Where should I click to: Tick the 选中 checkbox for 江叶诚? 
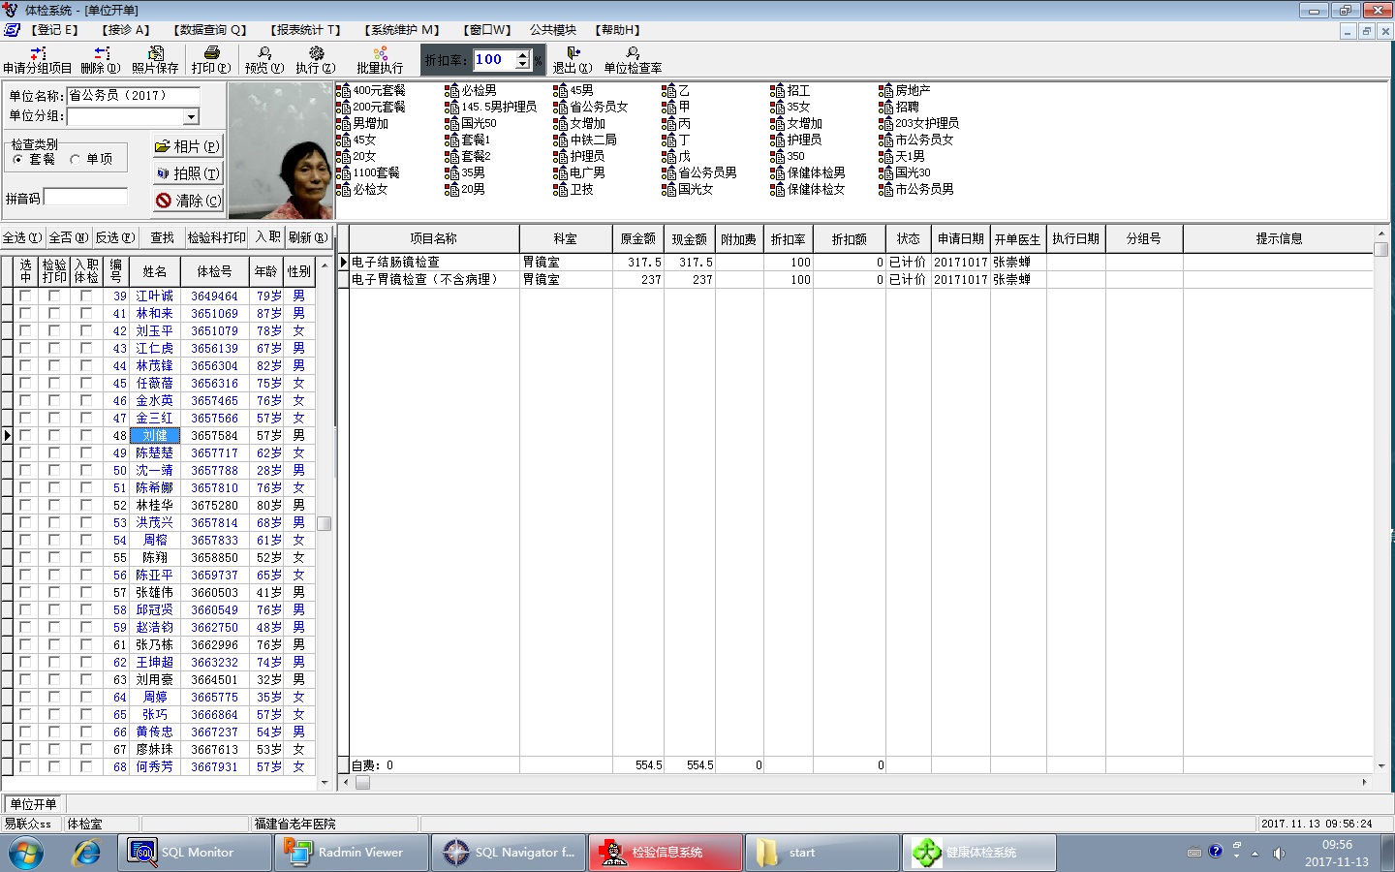[x=25, y=296]
